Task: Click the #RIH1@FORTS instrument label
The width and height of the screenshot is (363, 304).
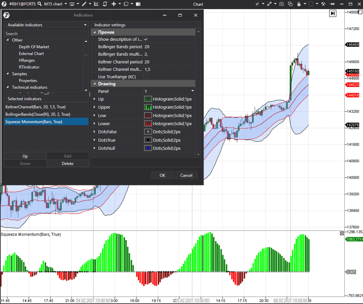Action: 22,4
